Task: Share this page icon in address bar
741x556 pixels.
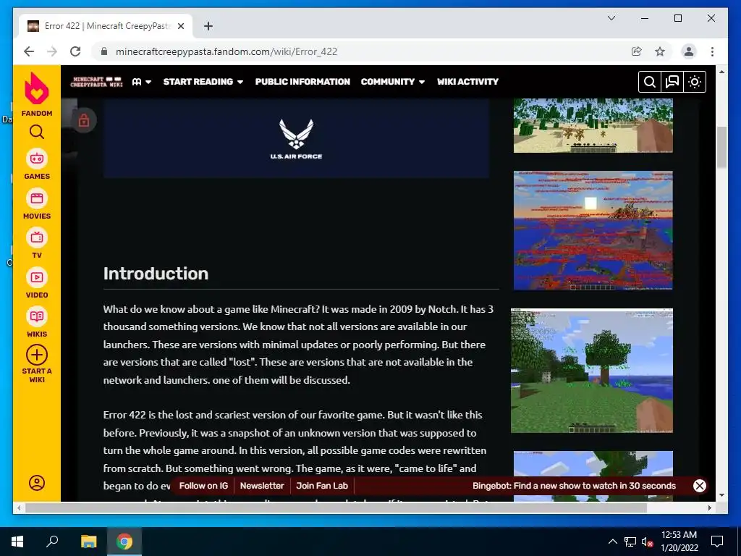Action: (637, 51)
